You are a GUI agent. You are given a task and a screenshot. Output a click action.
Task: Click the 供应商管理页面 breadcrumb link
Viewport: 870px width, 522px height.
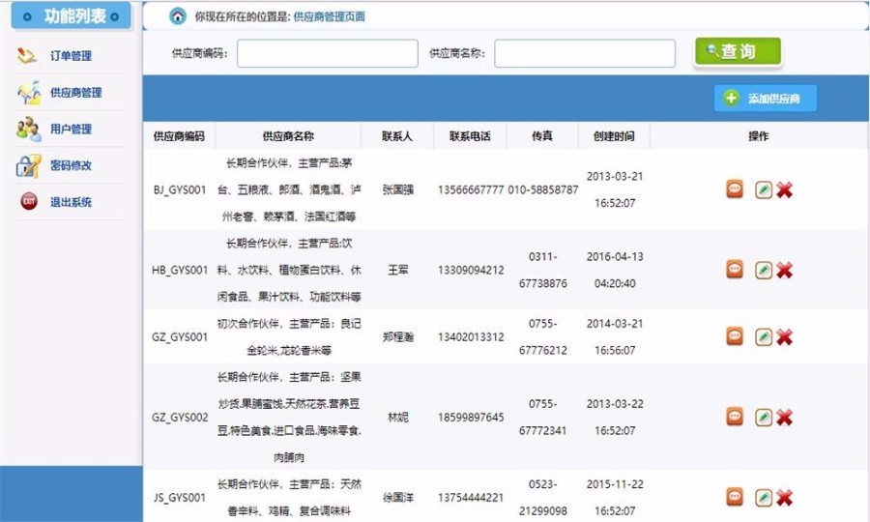click(329, 16)
